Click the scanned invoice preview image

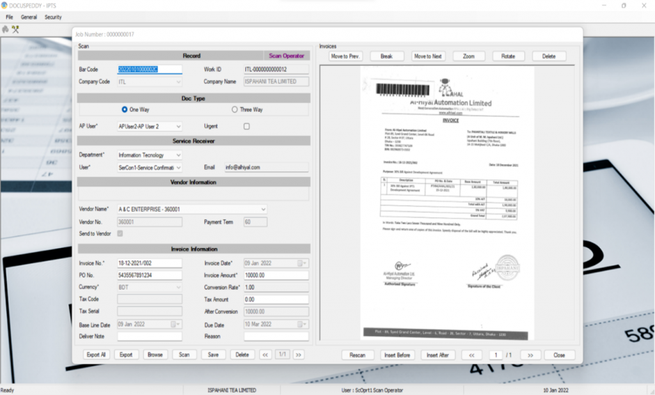click(x=445, y=205)
